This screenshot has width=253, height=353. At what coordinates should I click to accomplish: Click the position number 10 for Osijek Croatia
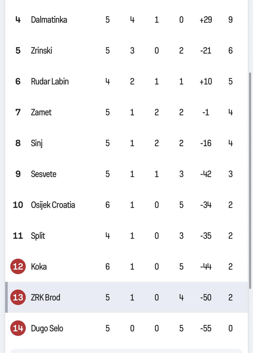point(18,205)
